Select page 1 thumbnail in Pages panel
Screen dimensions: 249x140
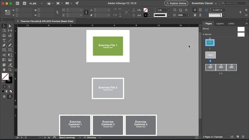210,42
